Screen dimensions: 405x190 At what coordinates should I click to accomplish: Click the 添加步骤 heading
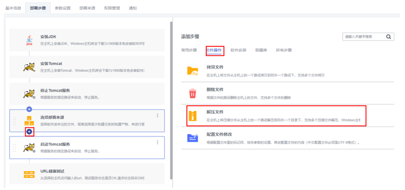(190, 36)
